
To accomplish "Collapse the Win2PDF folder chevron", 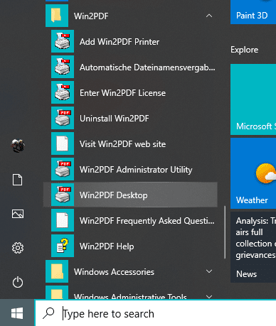I will (x=209, y=16).
